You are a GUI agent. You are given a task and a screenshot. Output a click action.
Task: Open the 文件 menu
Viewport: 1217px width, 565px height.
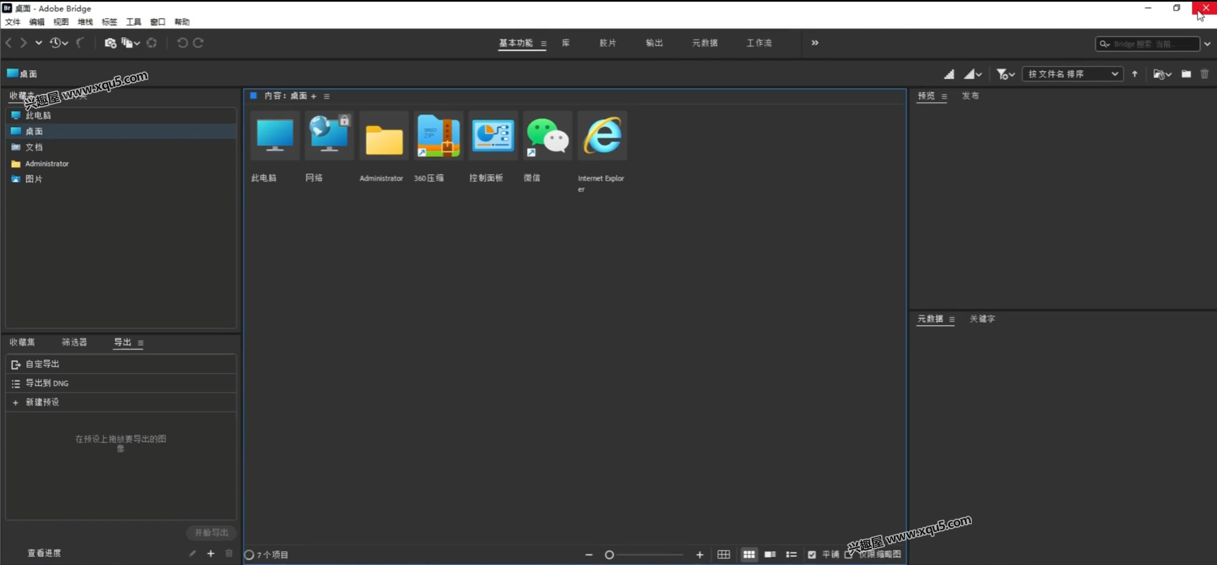13,22
